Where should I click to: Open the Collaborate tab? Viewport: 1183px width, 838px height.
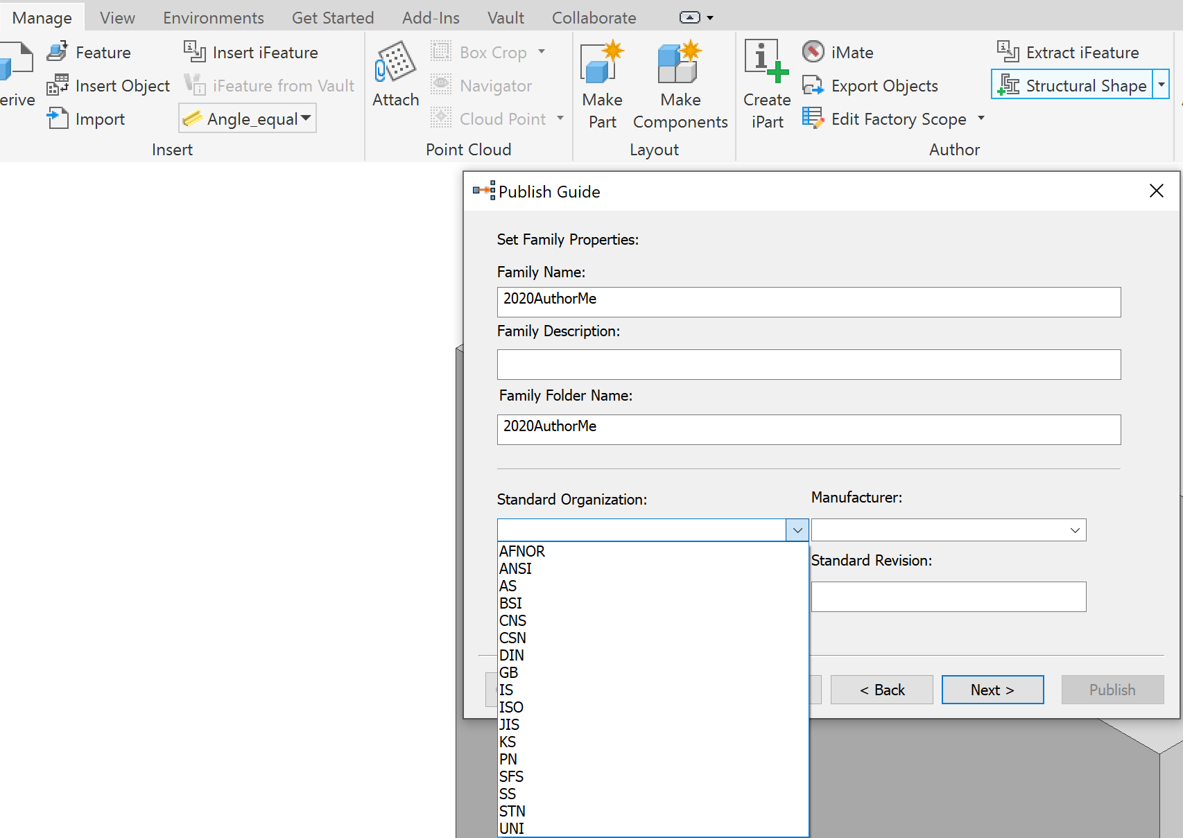594,17
